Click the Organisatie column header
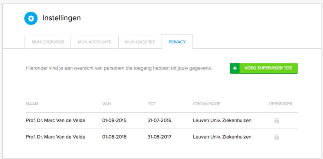Image resolution: width=323 pixels, height=159 pixels. [207, 104]
